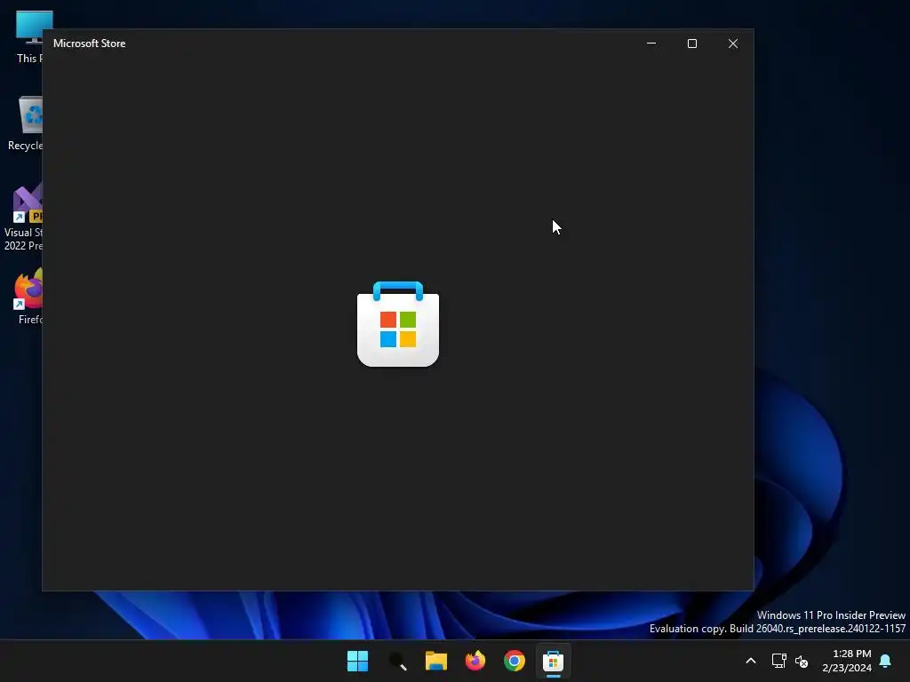Image resolution: width=910 pixels, height=682 pixels.
Task: Click the muted volume tray icon
Action: [802, 661]
